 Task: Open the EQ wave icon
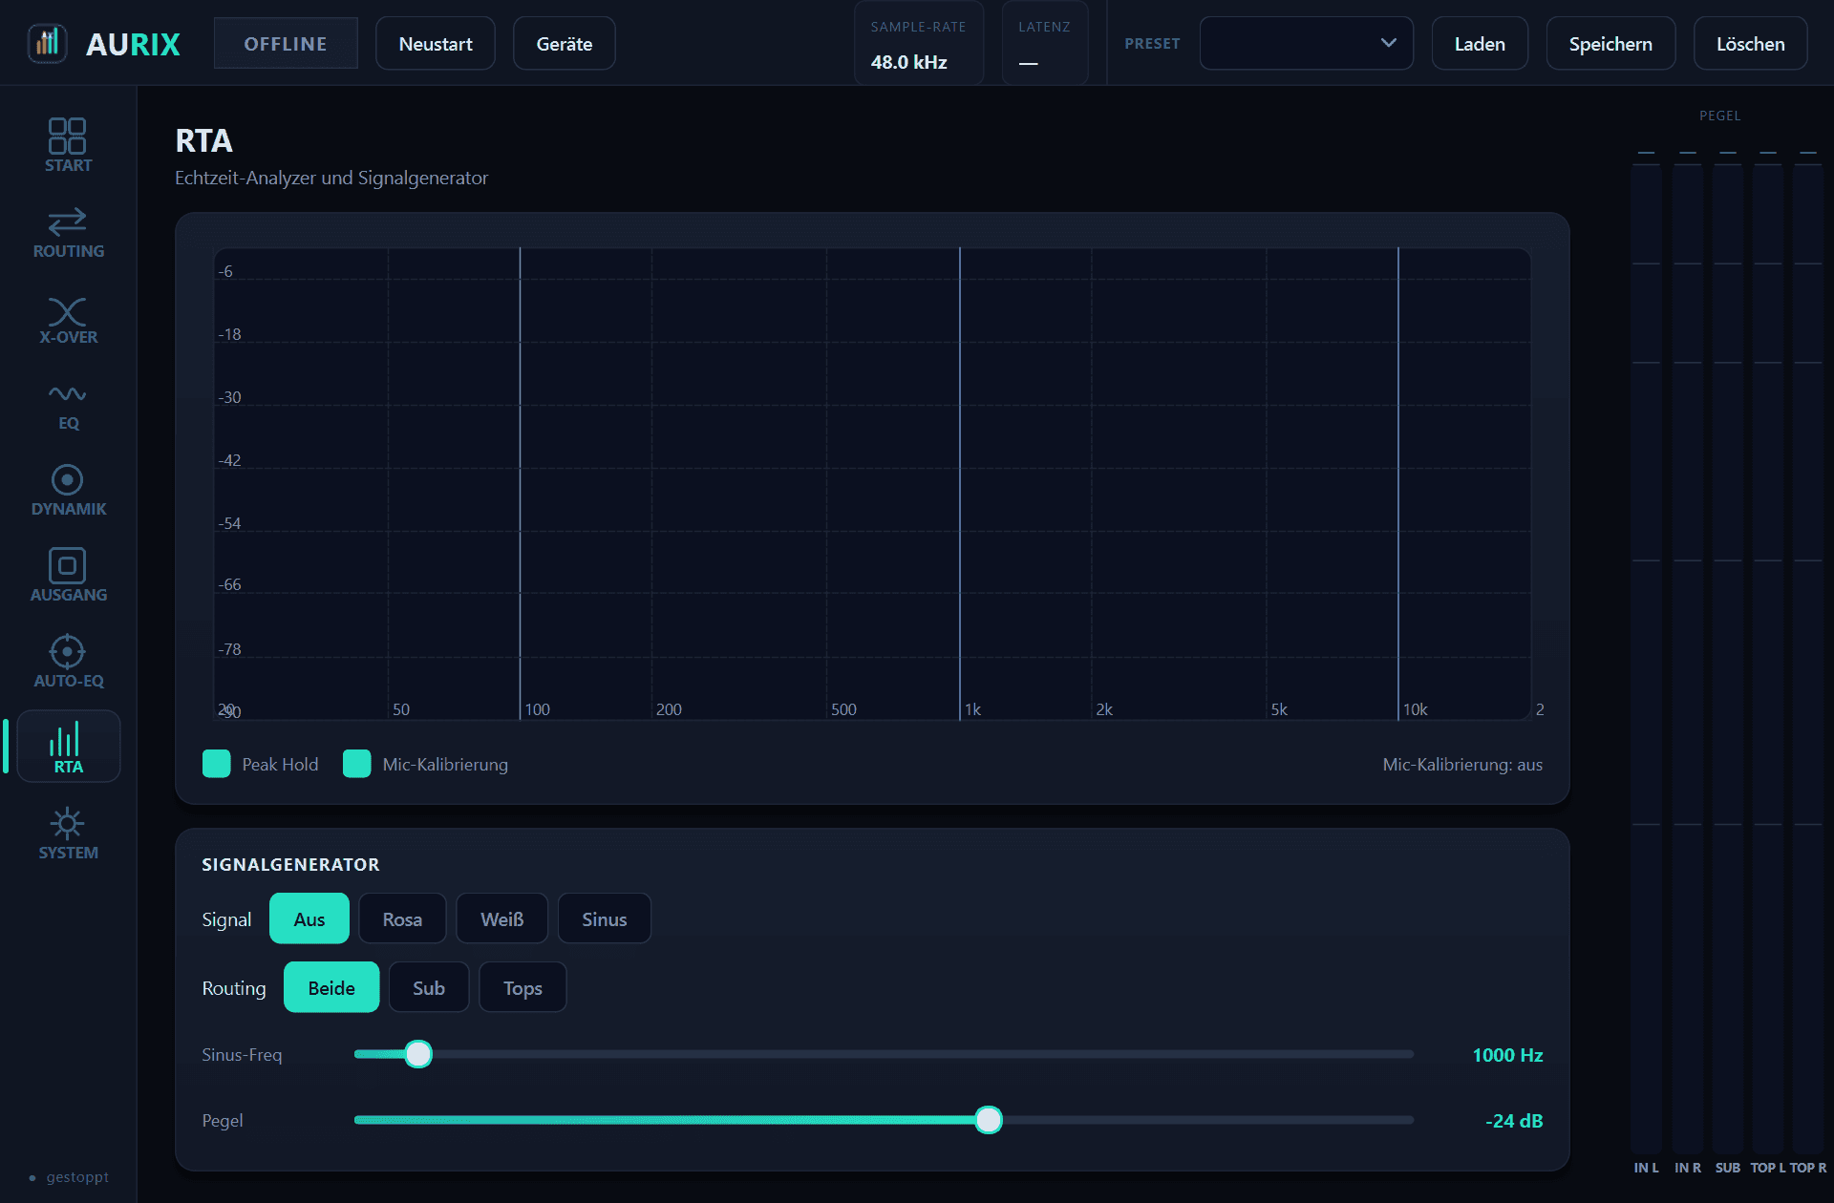[68, 394]
